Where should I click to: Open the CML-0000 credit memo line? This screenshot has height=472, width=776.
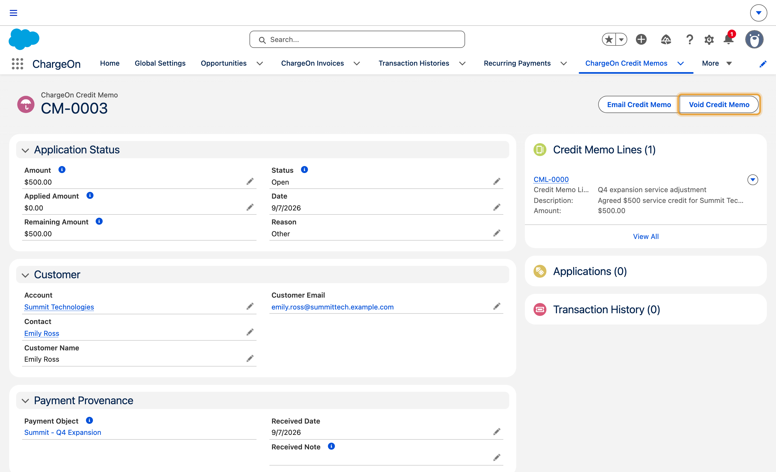(551, 179)
